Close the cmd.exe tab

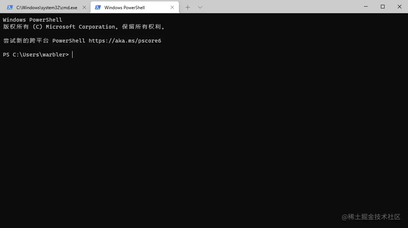point(84,8)
